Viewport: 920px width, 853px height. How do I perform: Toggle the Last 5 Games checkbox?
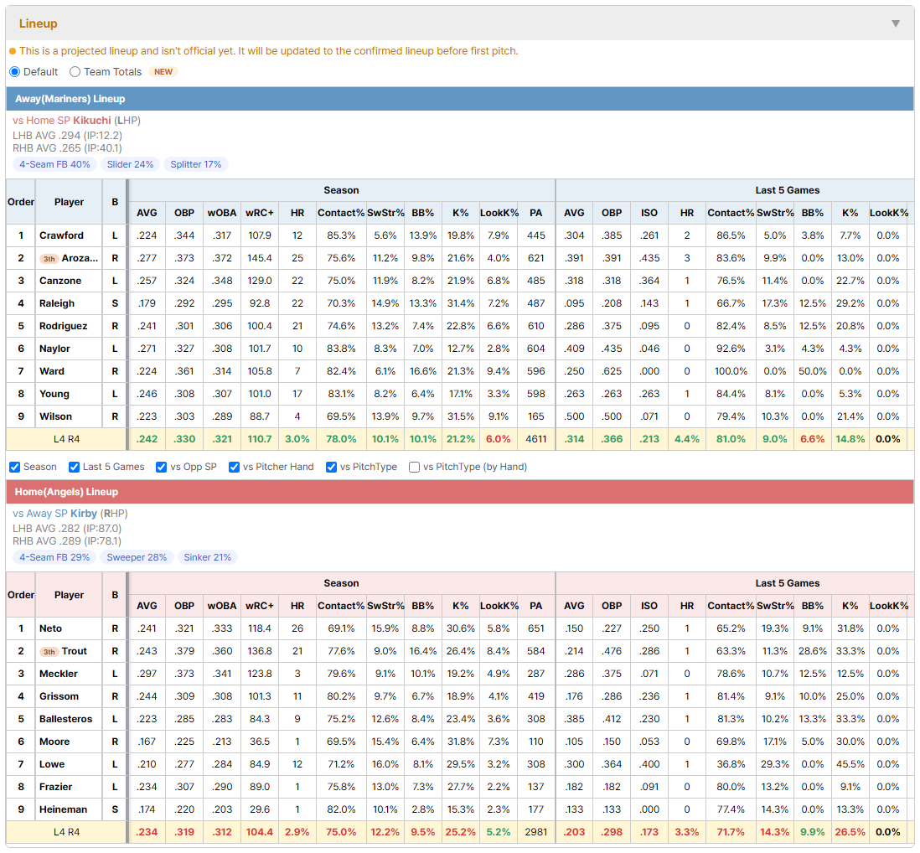74,467
